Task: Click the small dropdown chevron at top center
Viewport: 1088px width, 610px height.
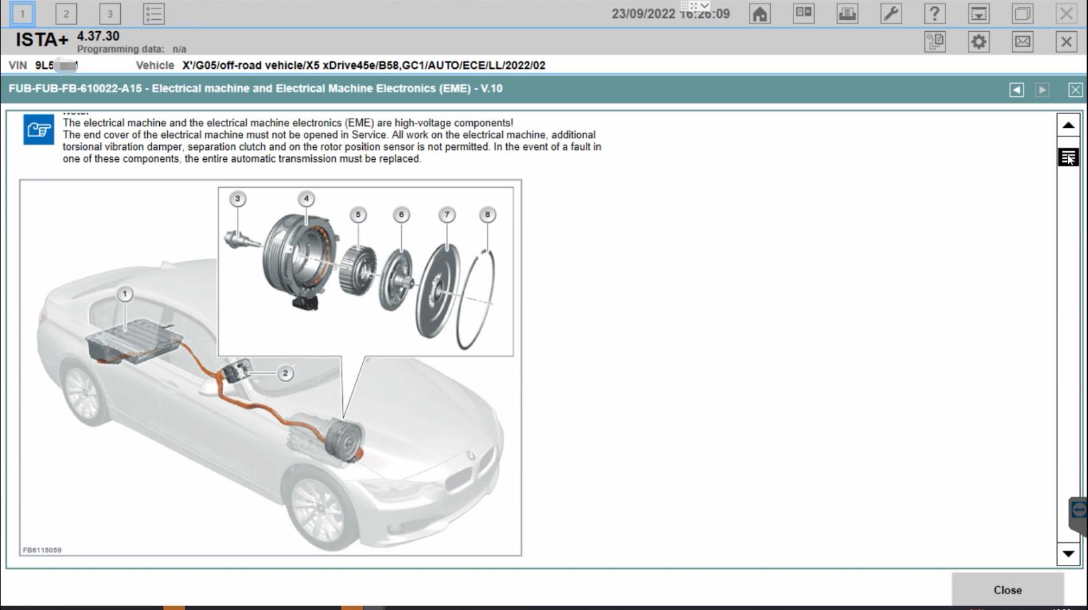Action: (705, 6)
